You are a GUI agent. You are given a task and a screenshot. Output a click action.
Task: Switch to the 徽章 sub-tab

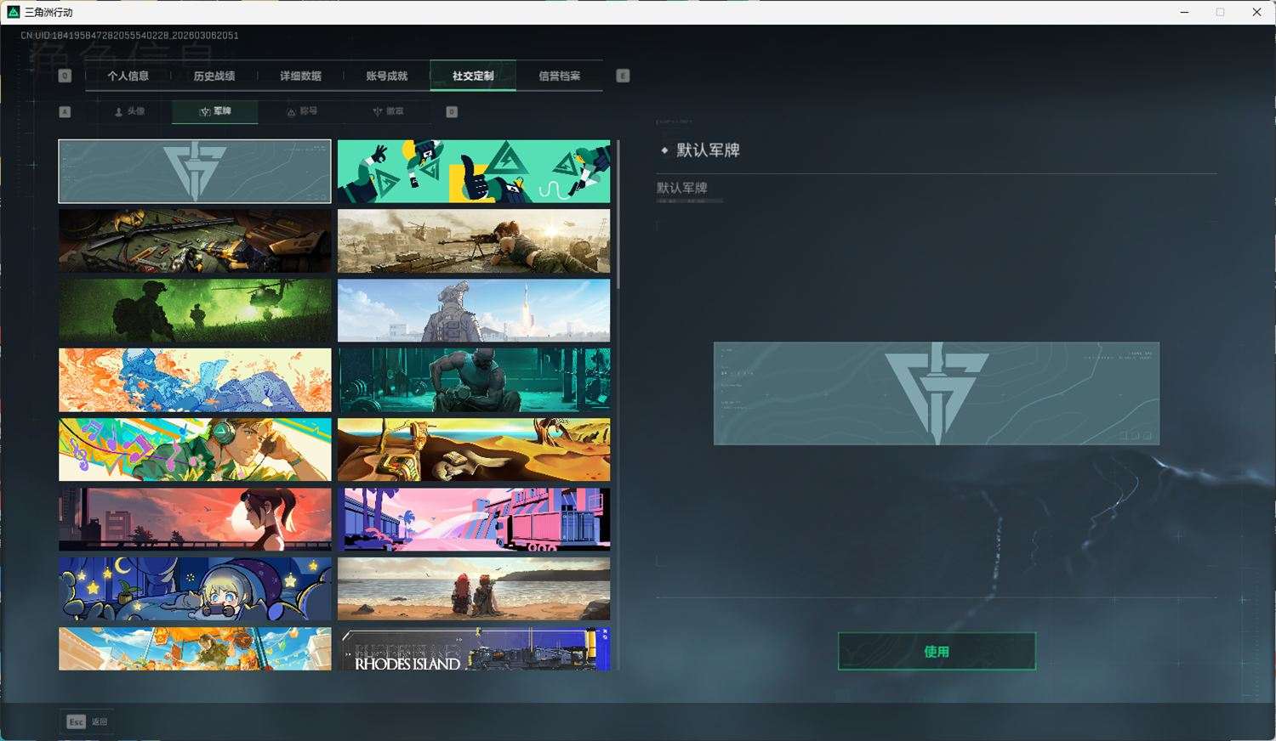coord(388,111)
